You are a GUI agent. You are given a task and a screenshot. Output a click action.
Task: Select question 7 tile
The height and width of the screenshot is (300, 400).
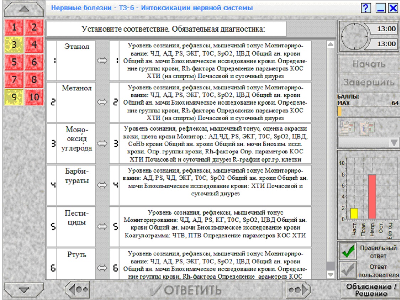(14, 79)
